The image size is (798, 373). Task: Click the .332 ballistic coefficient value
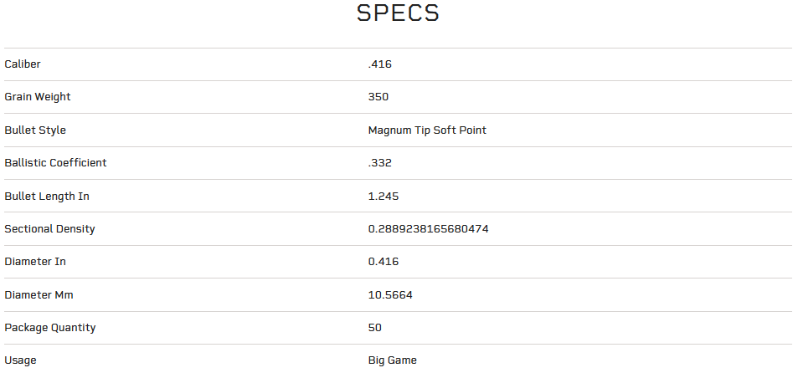coord(380,163)
